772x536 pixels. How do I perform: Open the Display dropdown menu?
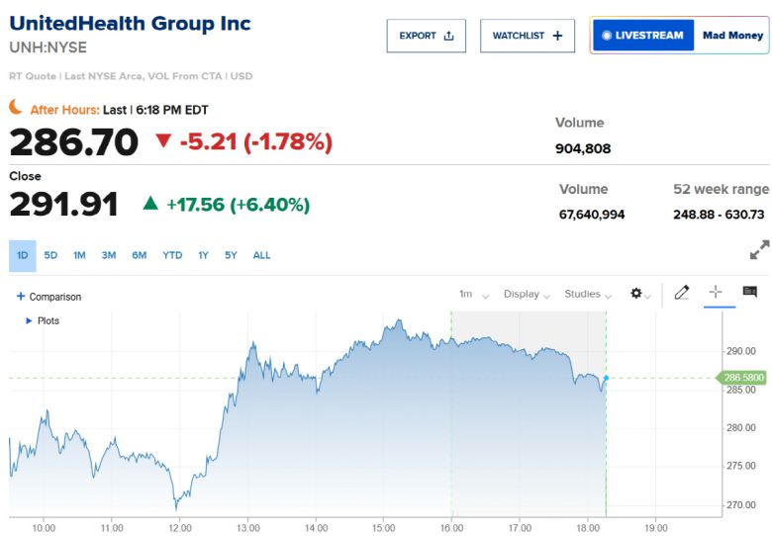[526, 294]
